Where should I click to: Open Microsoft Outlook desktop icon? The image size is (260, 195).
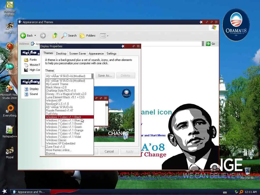pos(10,9)
